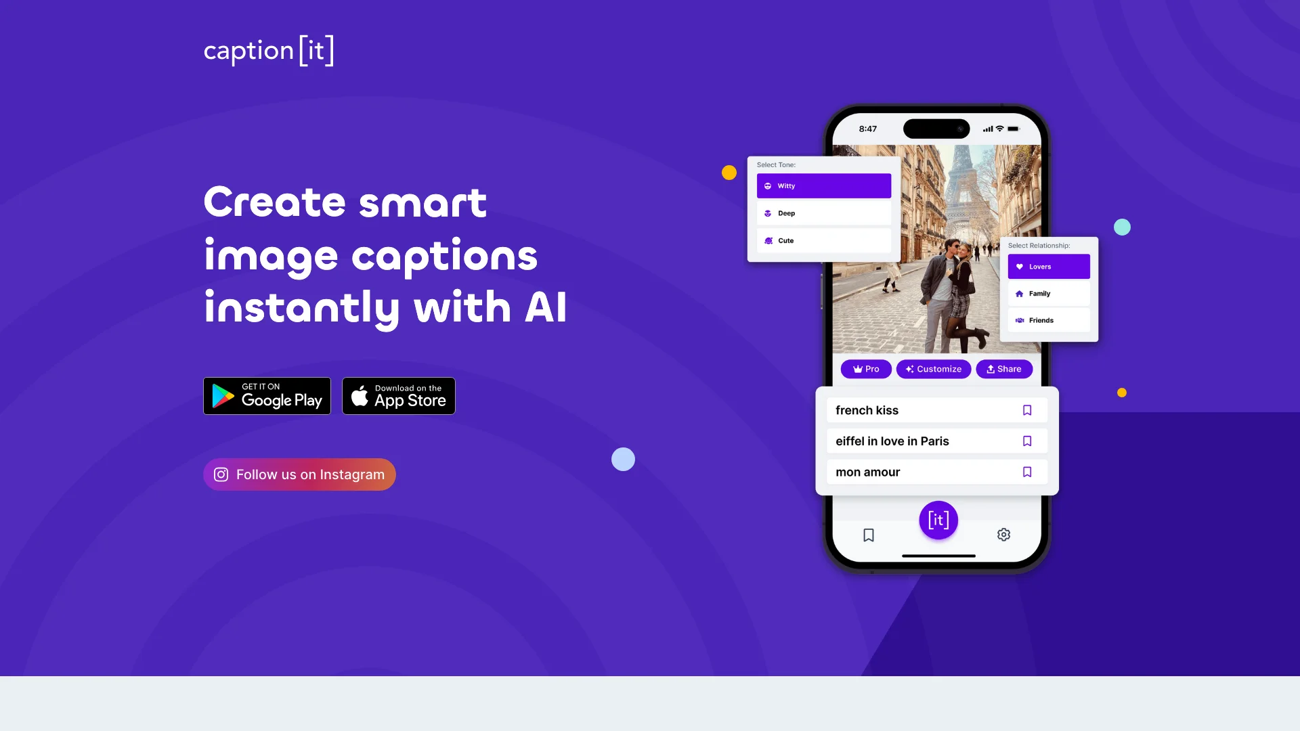Screen dimensions: 1300x731
Task: Click the bookmark icon on 'french kiss'
Action: tap(1026, 409)
